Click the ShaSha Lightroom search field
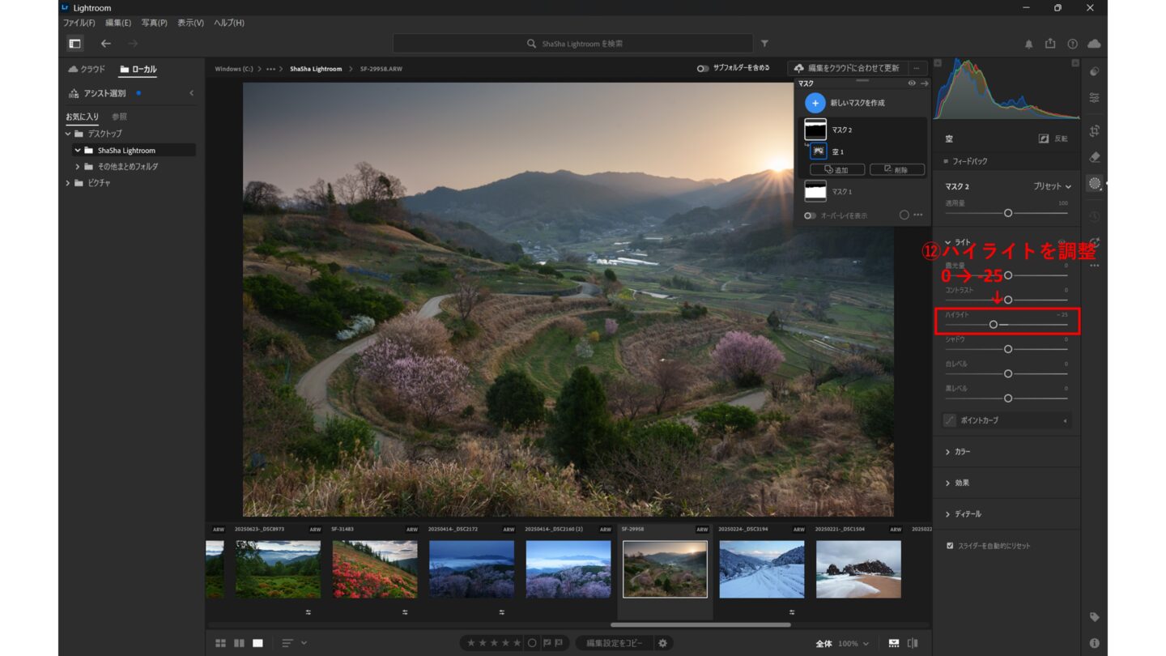Image resolution: width=1166 pixels, height=656 pixels. 573,44
